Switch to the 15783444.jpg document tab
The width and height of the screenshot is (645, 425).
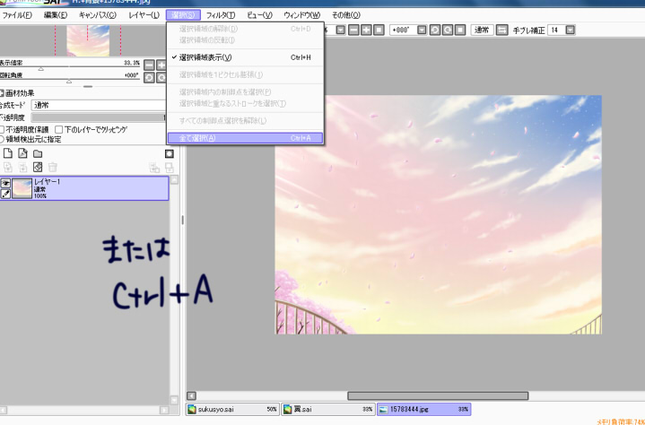point(423,410)
